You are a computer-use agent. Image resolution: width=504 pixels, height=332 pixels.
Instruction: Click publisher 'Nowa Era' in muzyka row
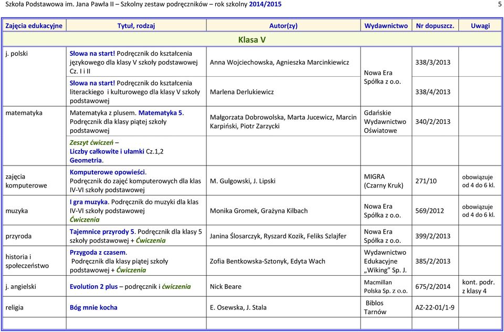click(x=383, y=211)
